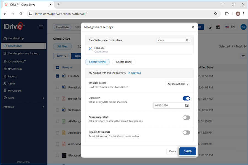Image resolution: width=248 pixels, height=165 pixels.
Task: Click APKPure file type icon
Action: tap(64, 121)
